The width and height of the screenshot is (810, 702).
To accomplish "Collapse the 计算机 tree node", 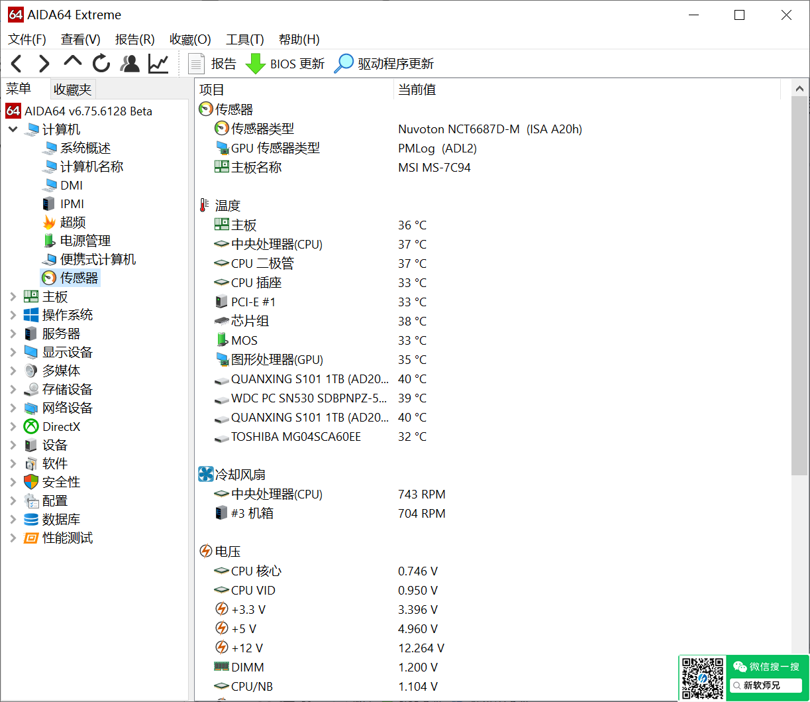I will click(x=13, y=130).
